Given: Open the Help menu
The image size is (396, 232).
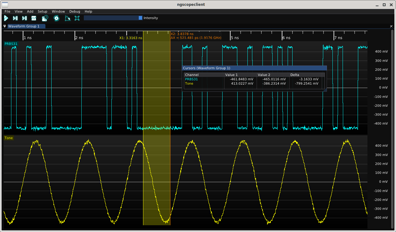Looking at the screenshot, I should (x=88, y=11).
